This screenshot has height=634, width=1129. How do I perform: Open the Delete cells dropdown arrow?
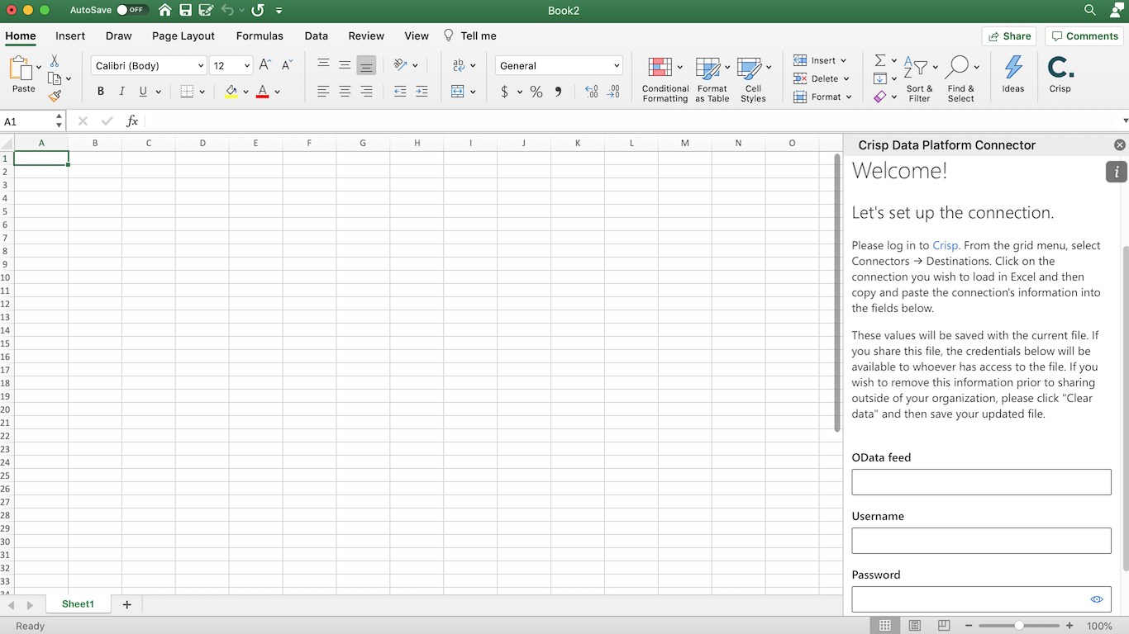[x=846, y=78]
